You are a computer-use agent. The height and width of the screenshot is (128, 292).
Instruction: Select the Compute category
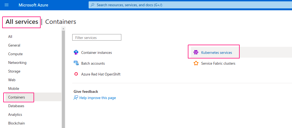tap(16, 54)
